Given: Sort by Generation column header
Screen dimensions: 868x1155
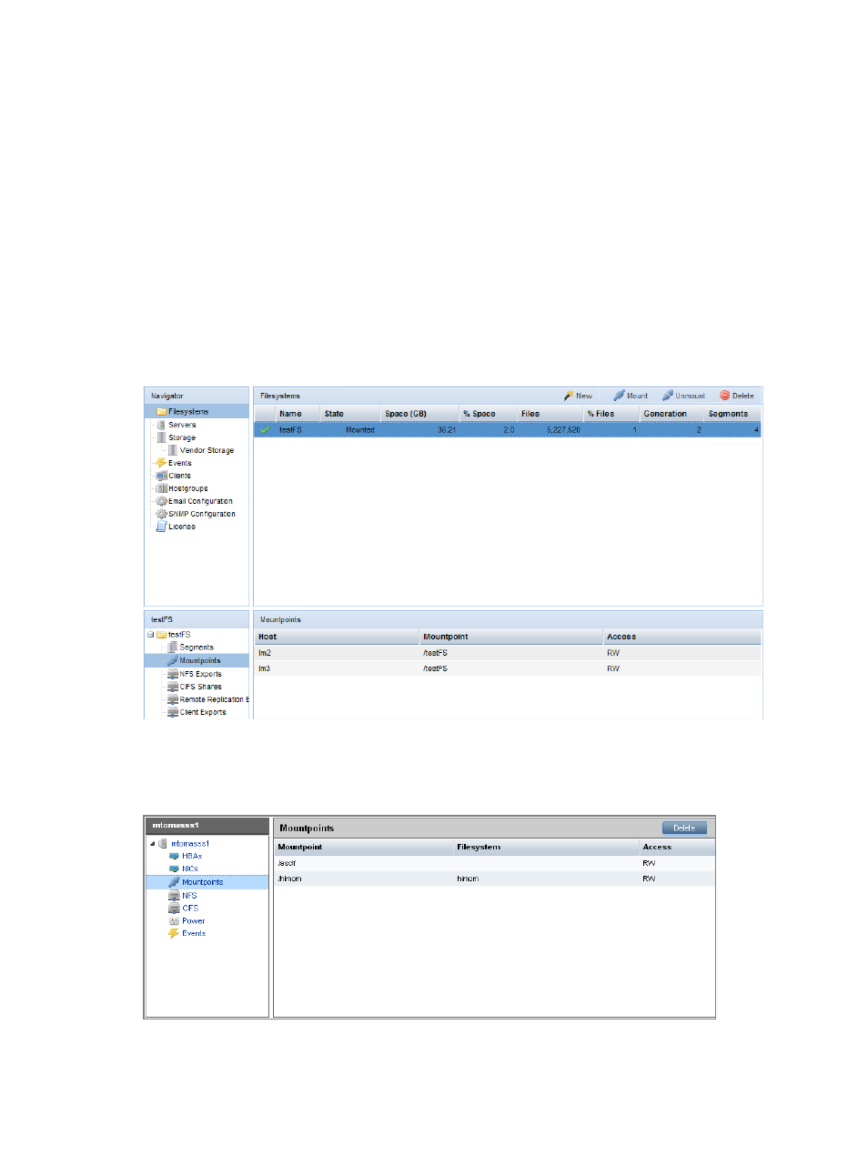Looking at the screenshot, I should [x=672, y=414].
